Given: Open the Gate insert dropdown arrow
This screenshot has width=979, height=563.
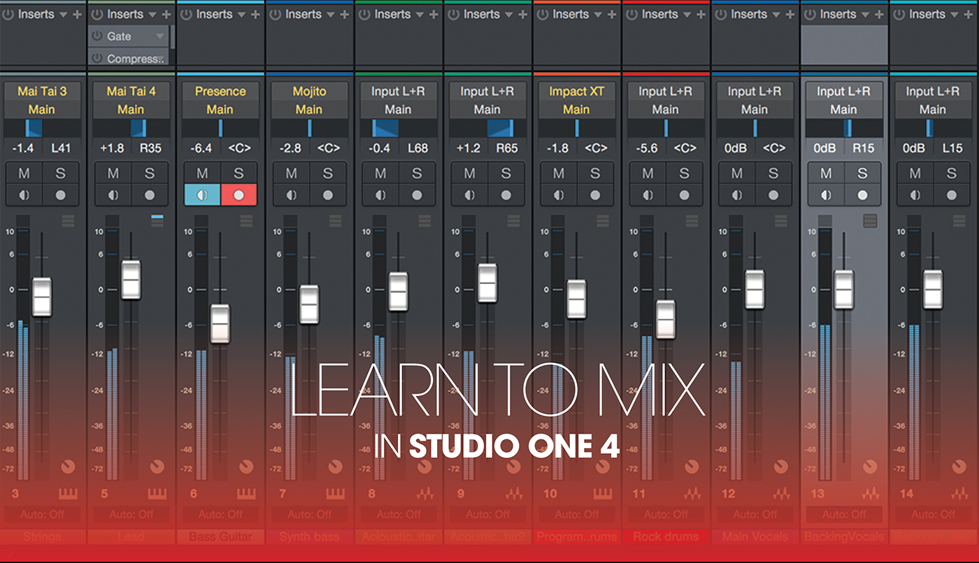Looking at the screenshot, I should coord(160,36).
